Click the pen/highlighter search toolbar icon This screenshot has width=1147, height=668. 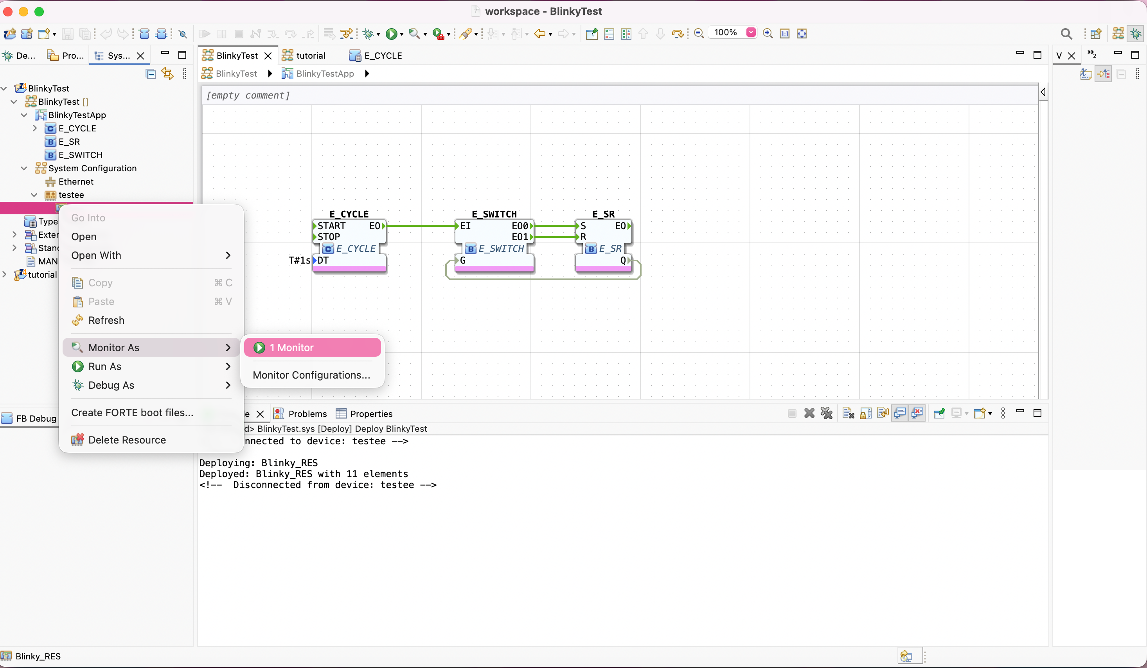[466, 34]
